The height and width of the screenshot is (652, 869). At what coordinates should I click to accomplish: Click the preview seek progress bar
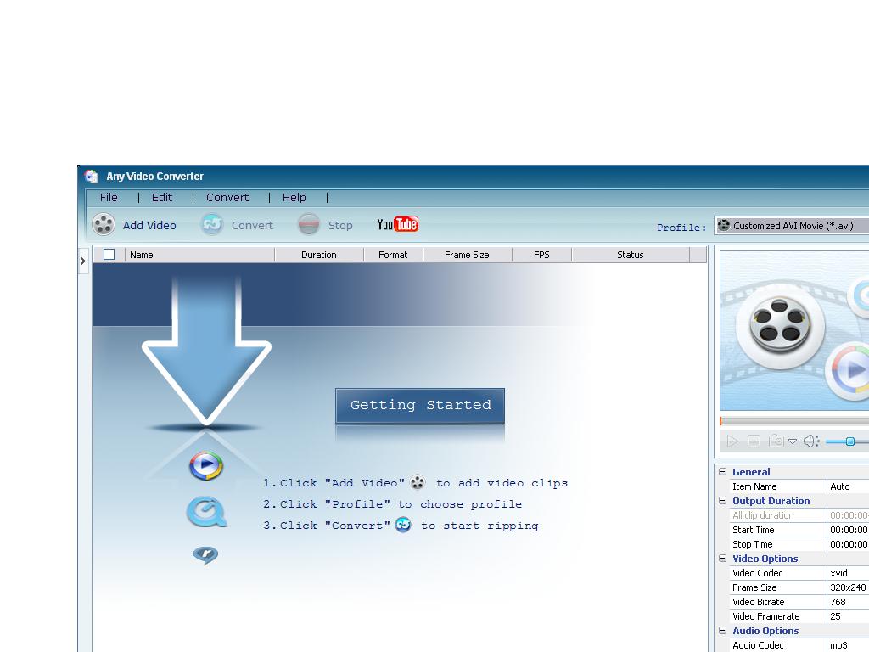pyautogui.click(x=794, y=421)
